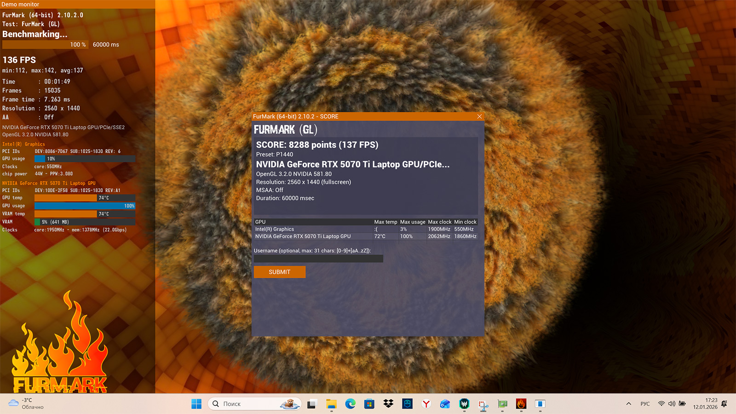Open Snipping Tool from taskbar
This screenshot has height=414, width=736.
pos(483,405)
